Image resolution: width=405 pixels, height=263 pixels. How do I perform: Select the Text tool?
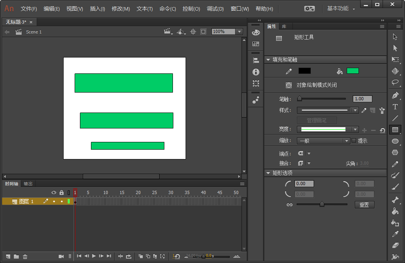click(x=396, y=107)
